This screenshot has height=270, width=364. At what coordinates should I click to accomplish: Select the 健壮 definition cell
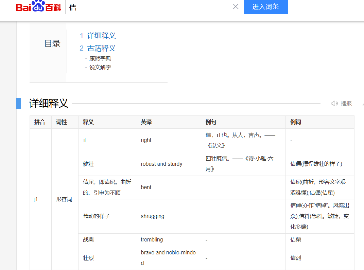pos(107,164)
